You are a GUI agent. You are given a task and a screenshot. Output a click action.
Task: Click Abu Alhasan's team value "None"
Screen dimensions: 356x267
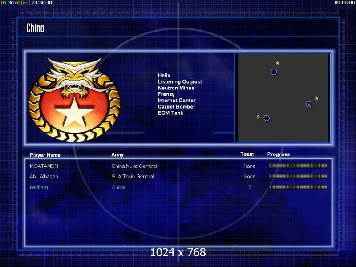point(249,177)
